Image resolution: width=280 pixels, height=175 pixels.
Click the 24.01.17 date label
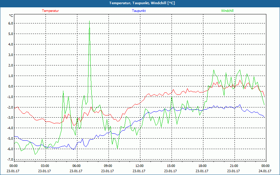tap(265, 171)
